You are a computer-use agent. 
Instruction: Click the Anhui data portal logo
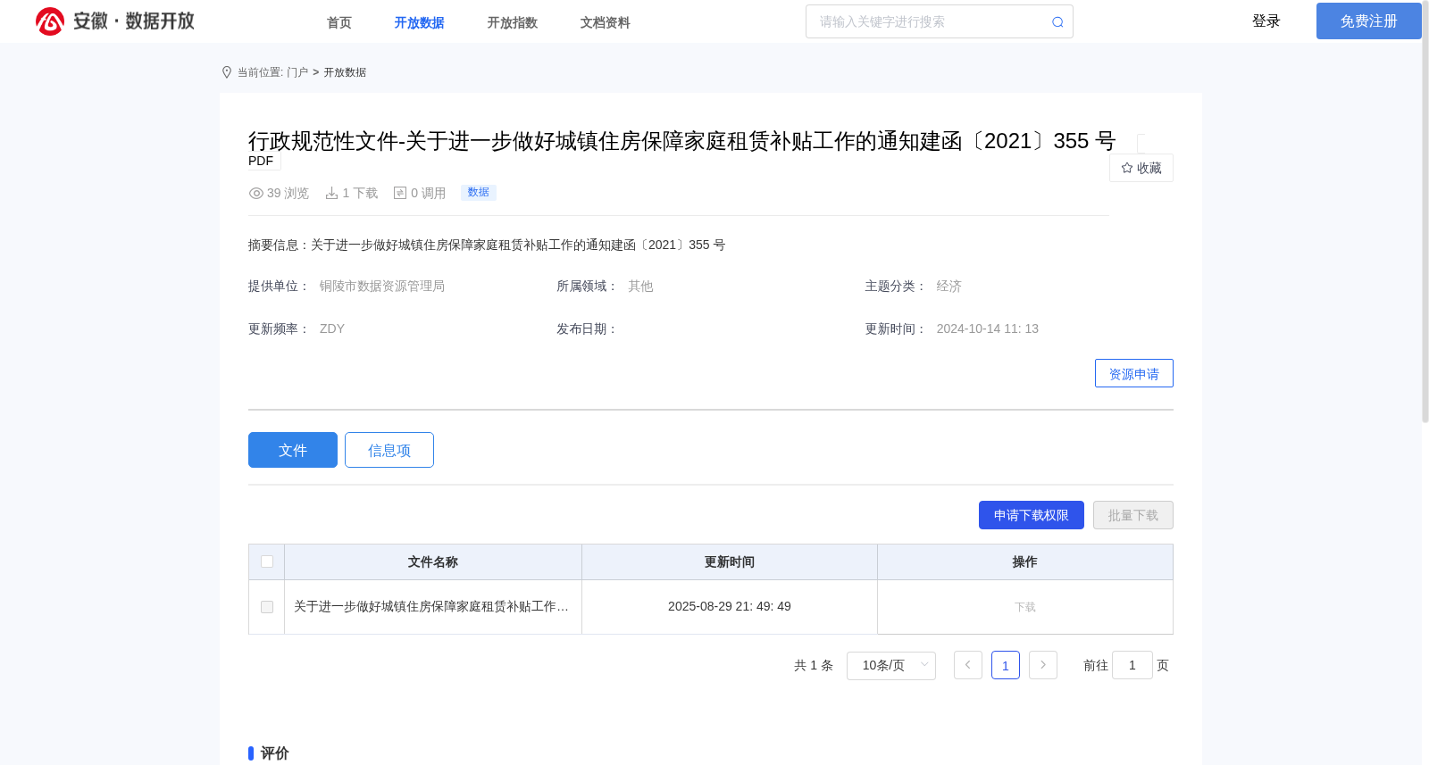tap(115, 21)
